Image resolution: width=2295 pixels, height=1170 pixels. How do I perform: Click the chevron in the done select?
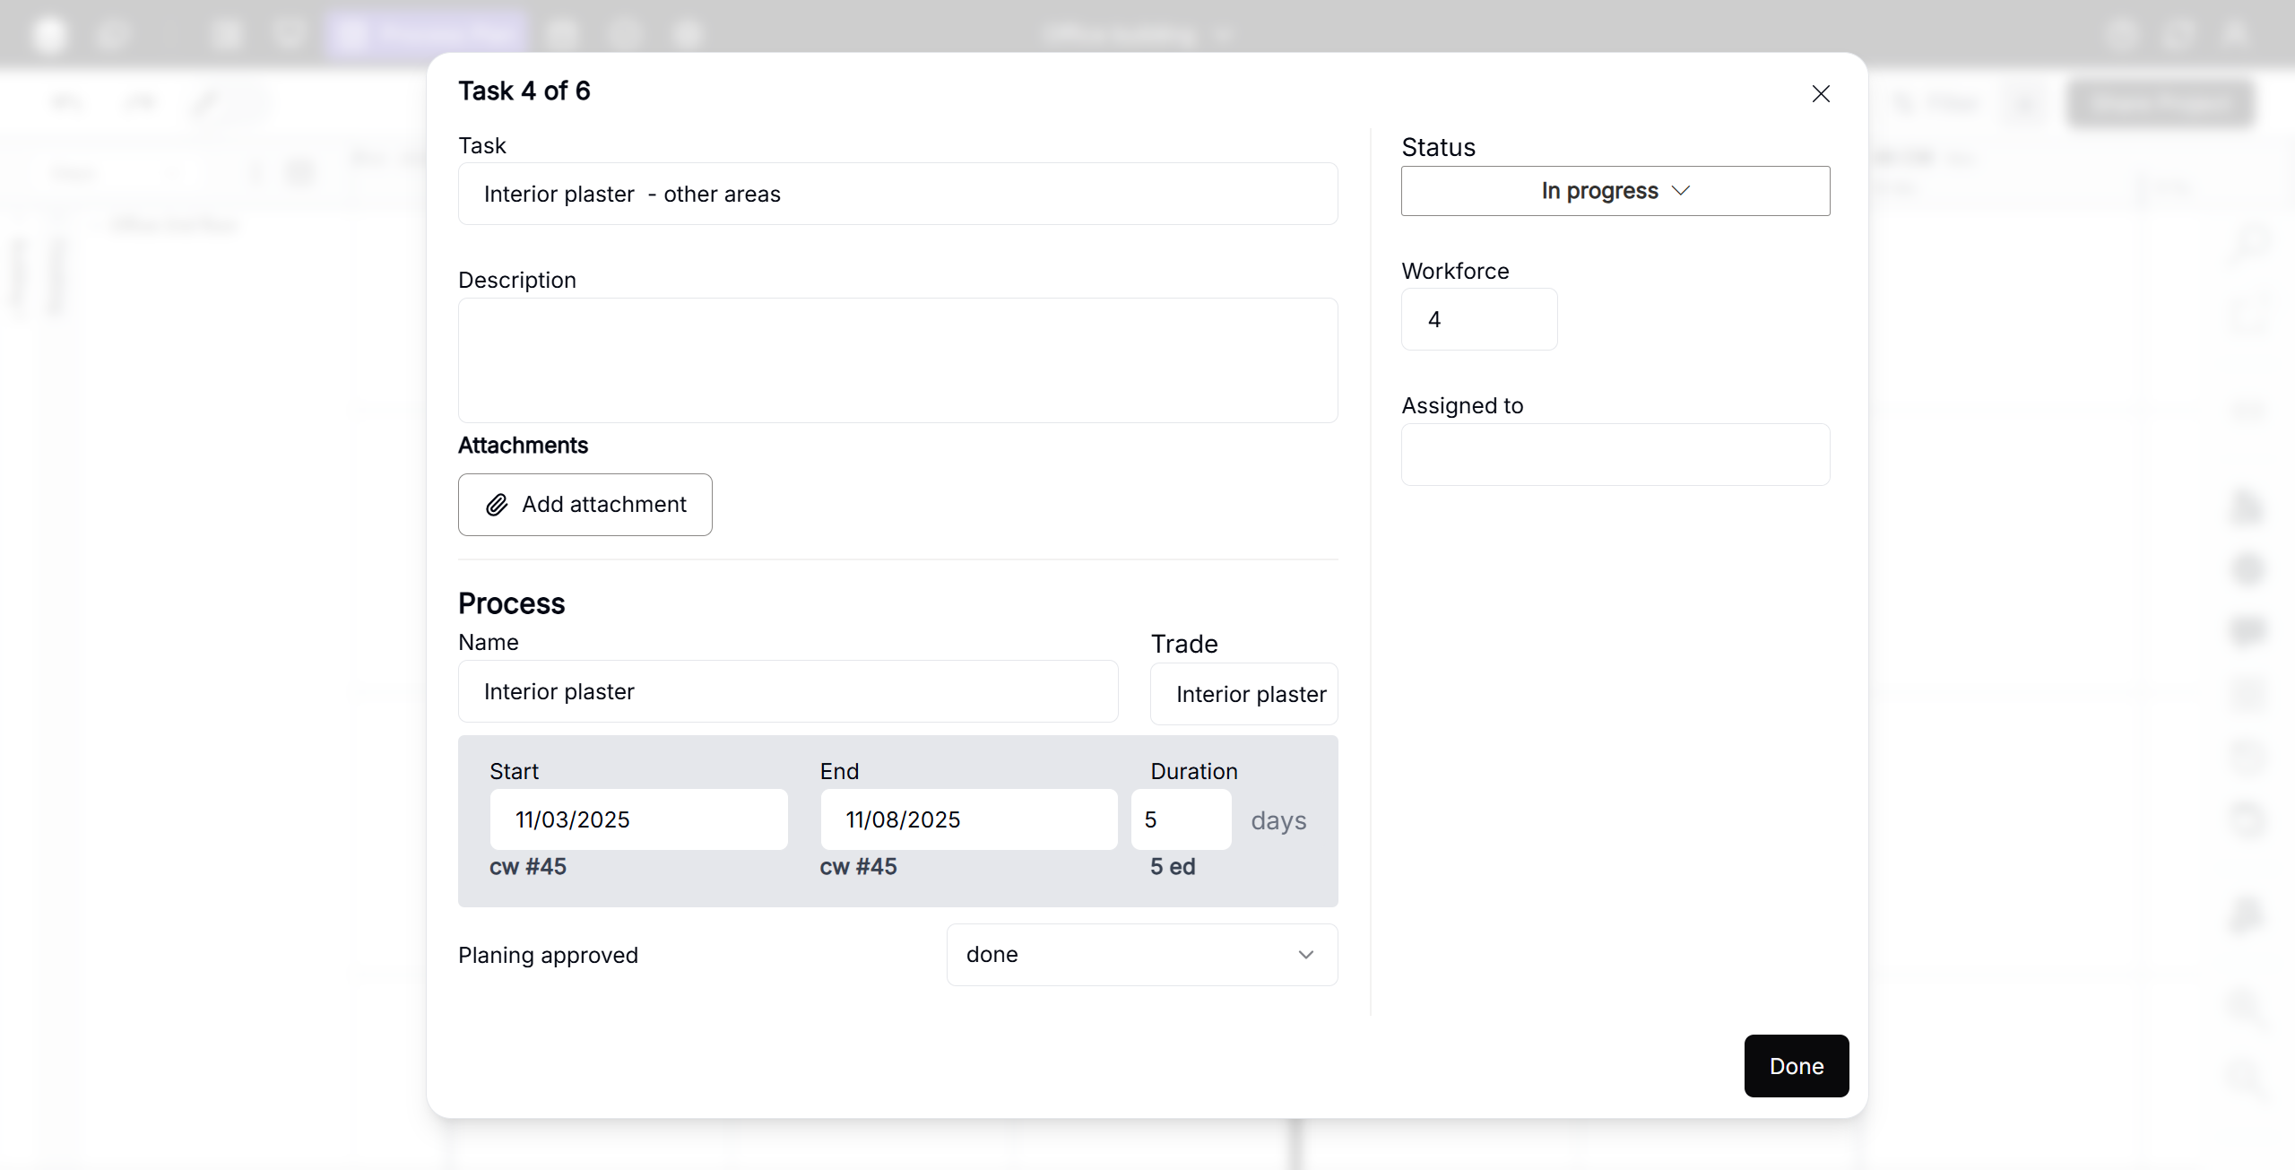pyautogui.click(x=1305, y=955)
